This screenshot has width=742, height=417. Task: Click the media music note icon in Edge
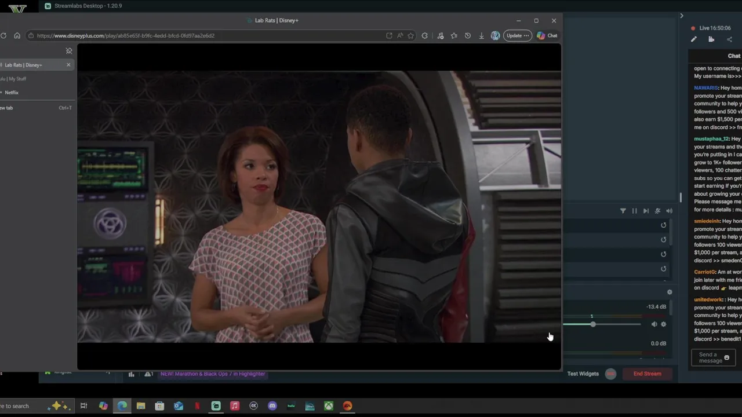[441, 36]
